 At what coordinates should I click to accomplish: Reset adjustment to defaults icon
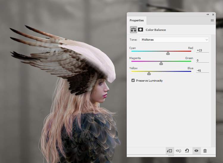tap(187, 151)
